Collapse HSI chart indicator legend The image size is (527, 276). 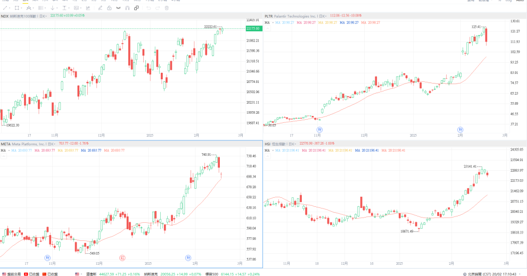click(x=268, y=156)
